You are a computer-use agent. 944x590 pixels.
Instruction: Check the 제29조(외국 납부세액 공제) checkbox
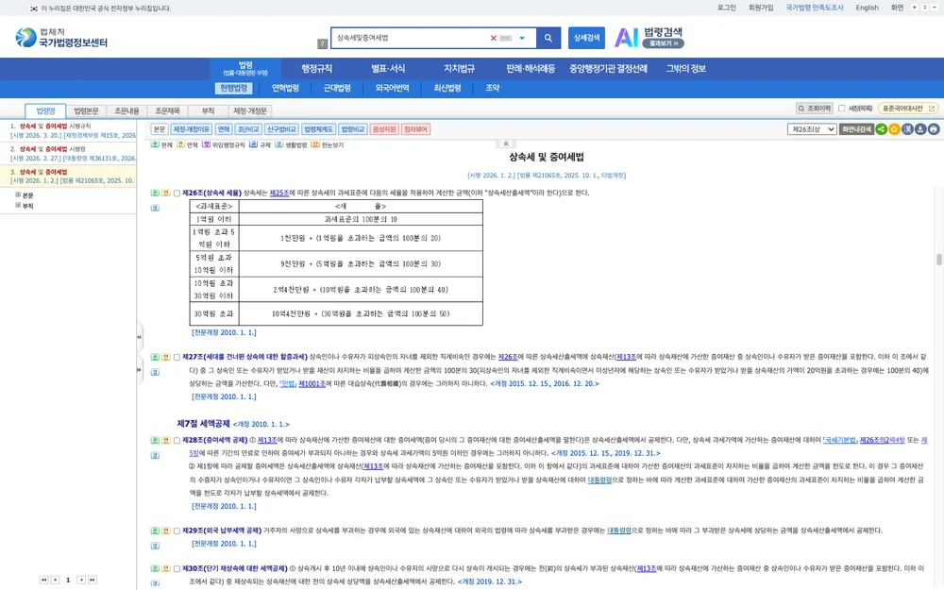pos(177,531)
